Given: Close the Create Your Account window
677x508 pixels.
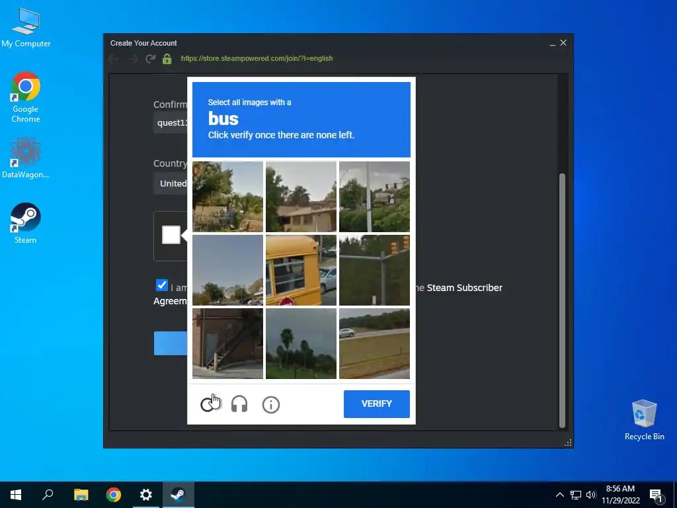Looking at the screenshot, I should [563, 43].
